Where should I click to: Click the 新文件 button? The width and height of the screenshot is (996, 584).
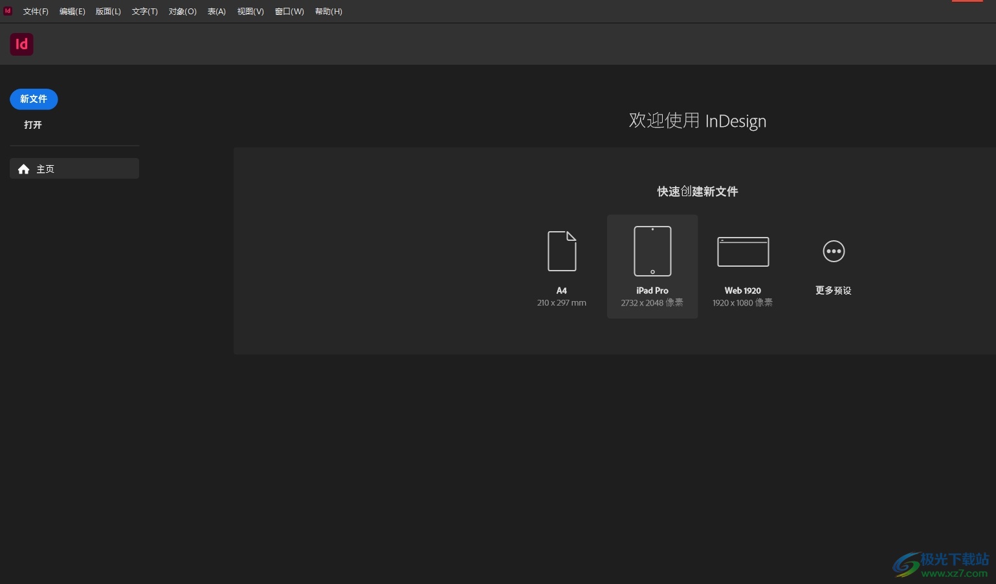[x=34, y=99]
